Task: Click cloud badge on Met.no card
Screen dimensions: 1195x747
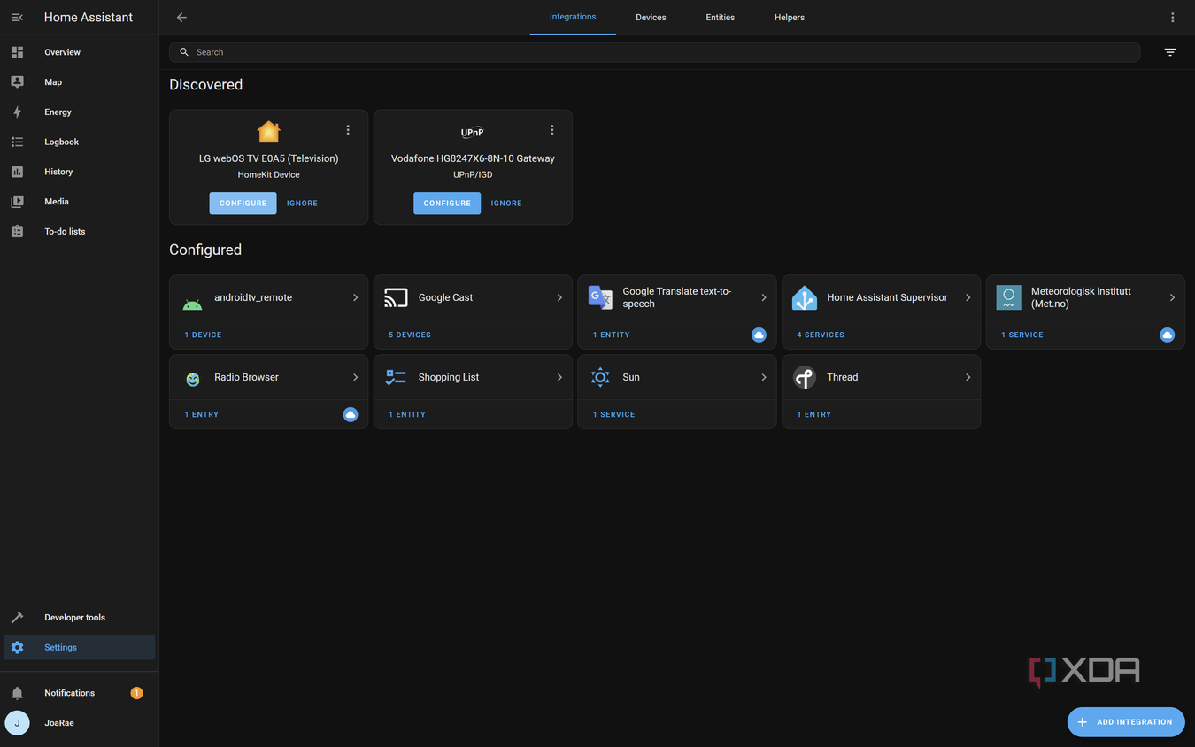Action: pyautogui.click(x=1168, y=335)
